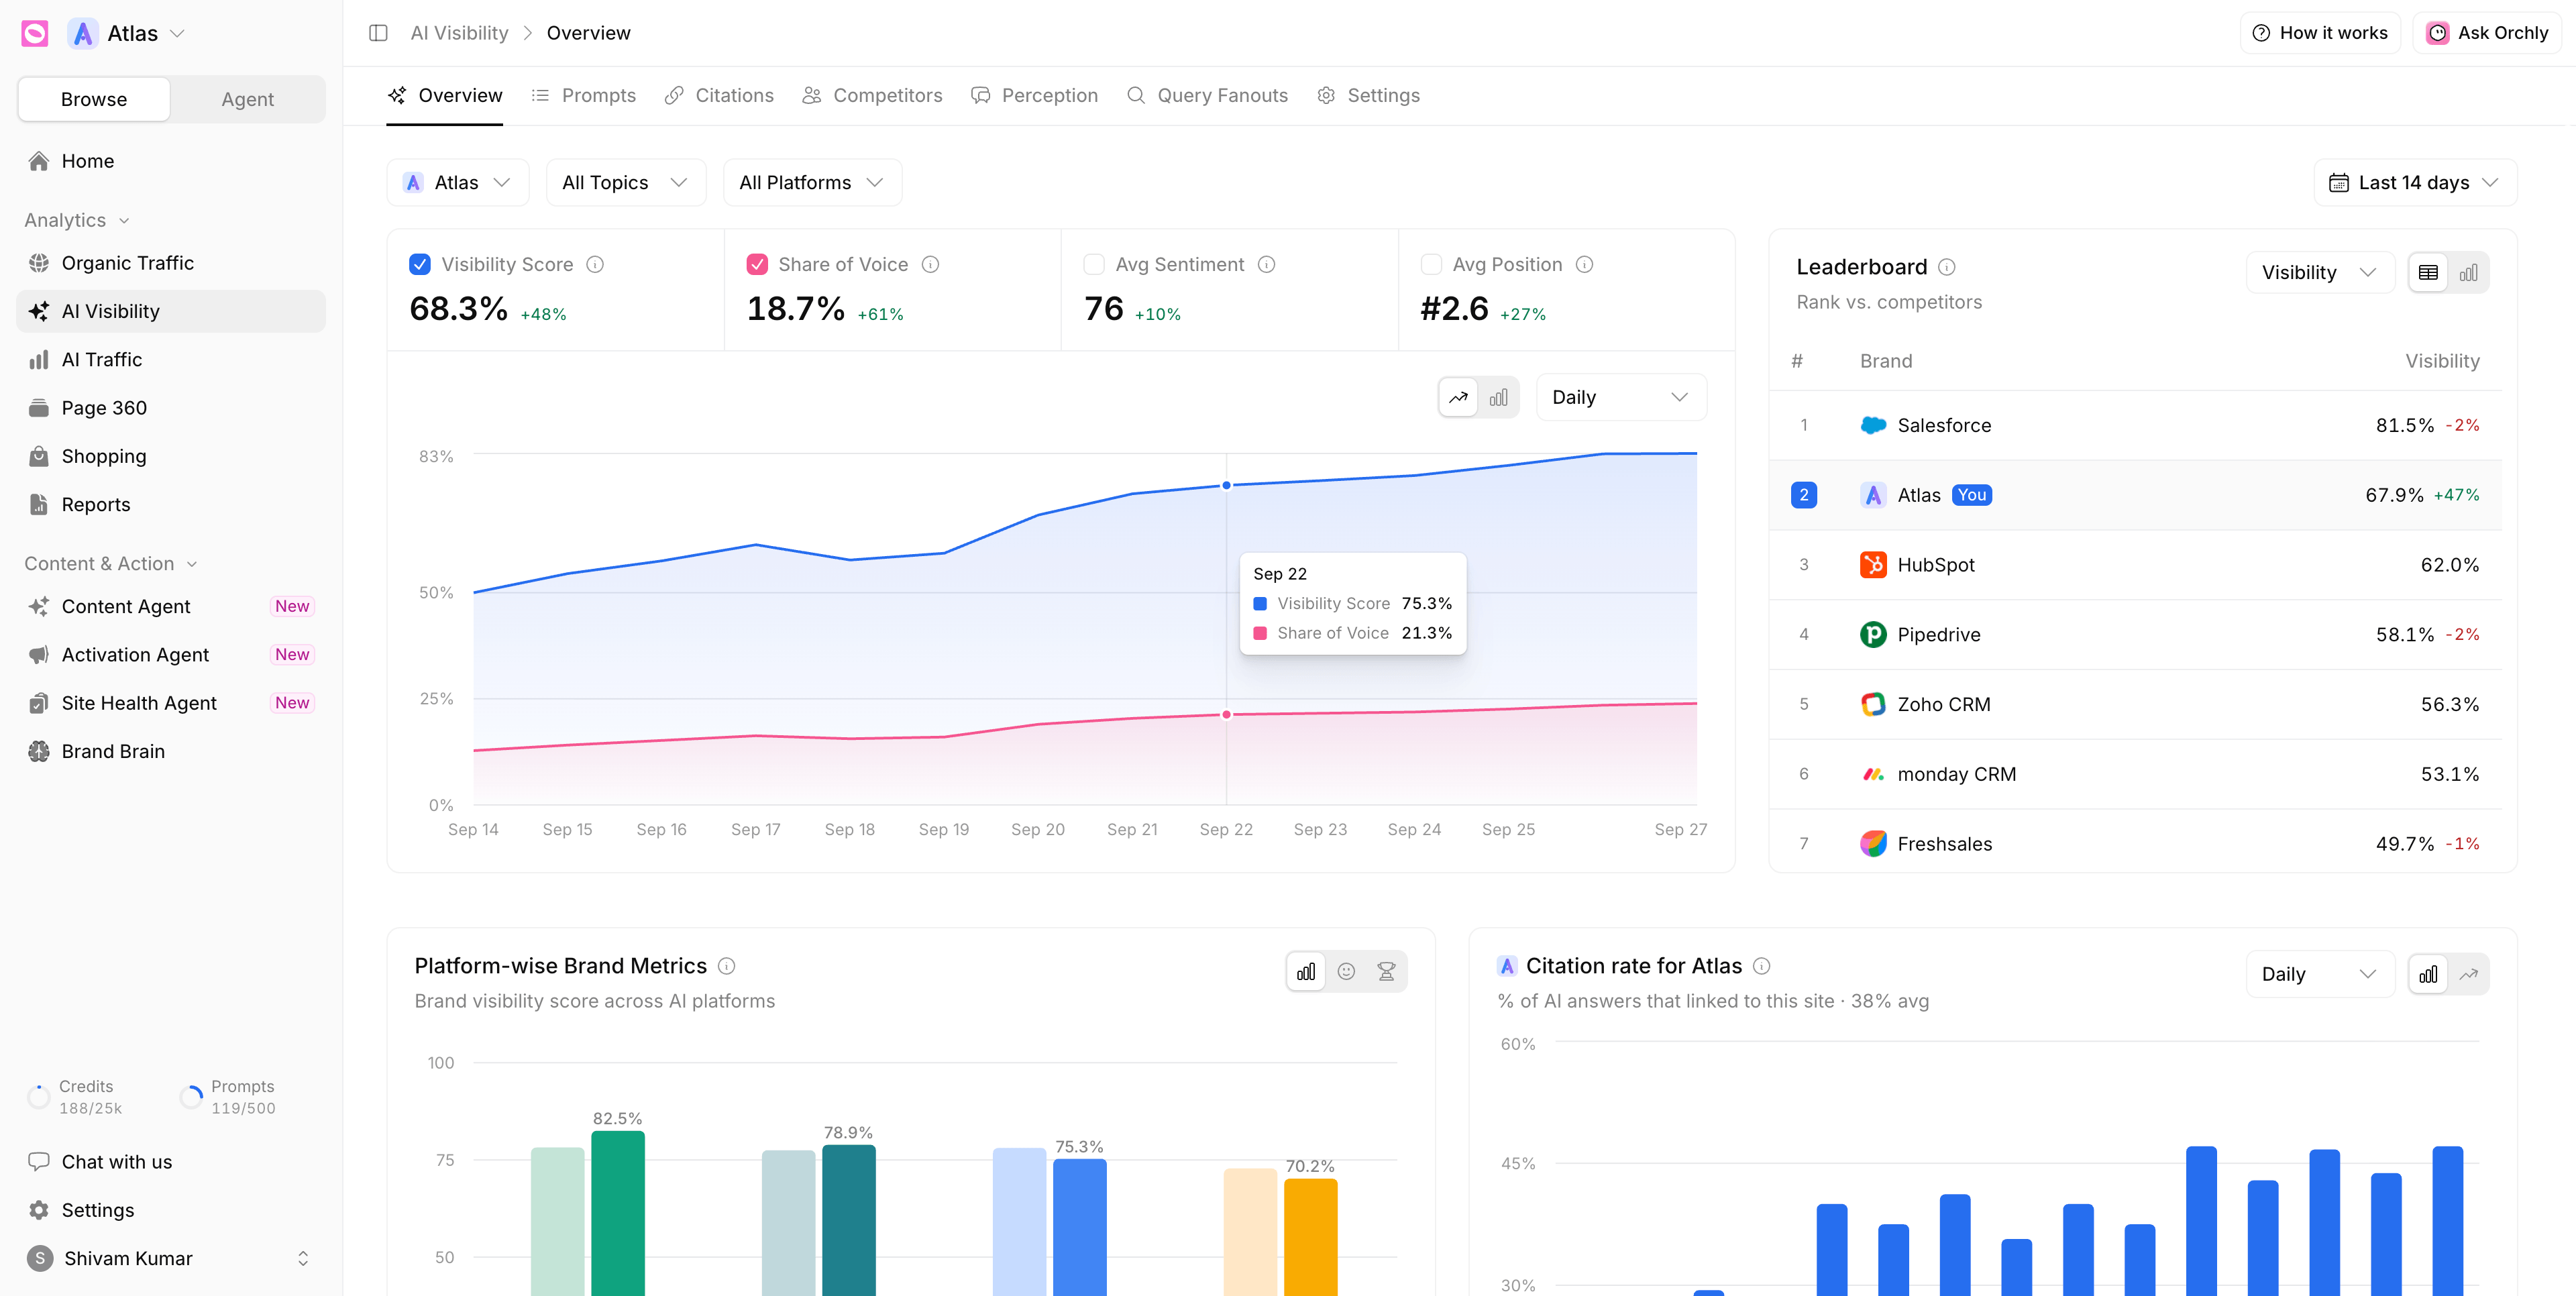Switch Citation rate chart to line view
Screen dimensions: 2576x1296
(2468, 974)
